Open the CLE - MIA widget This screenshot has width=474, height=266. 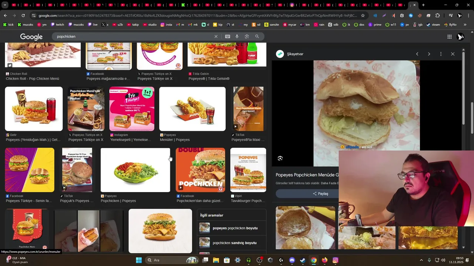point(17,260)
